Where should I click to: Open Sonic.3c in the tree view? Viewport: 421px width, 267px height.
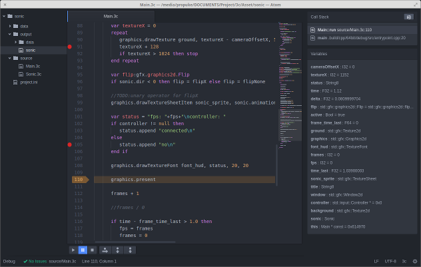coord(33,75)
